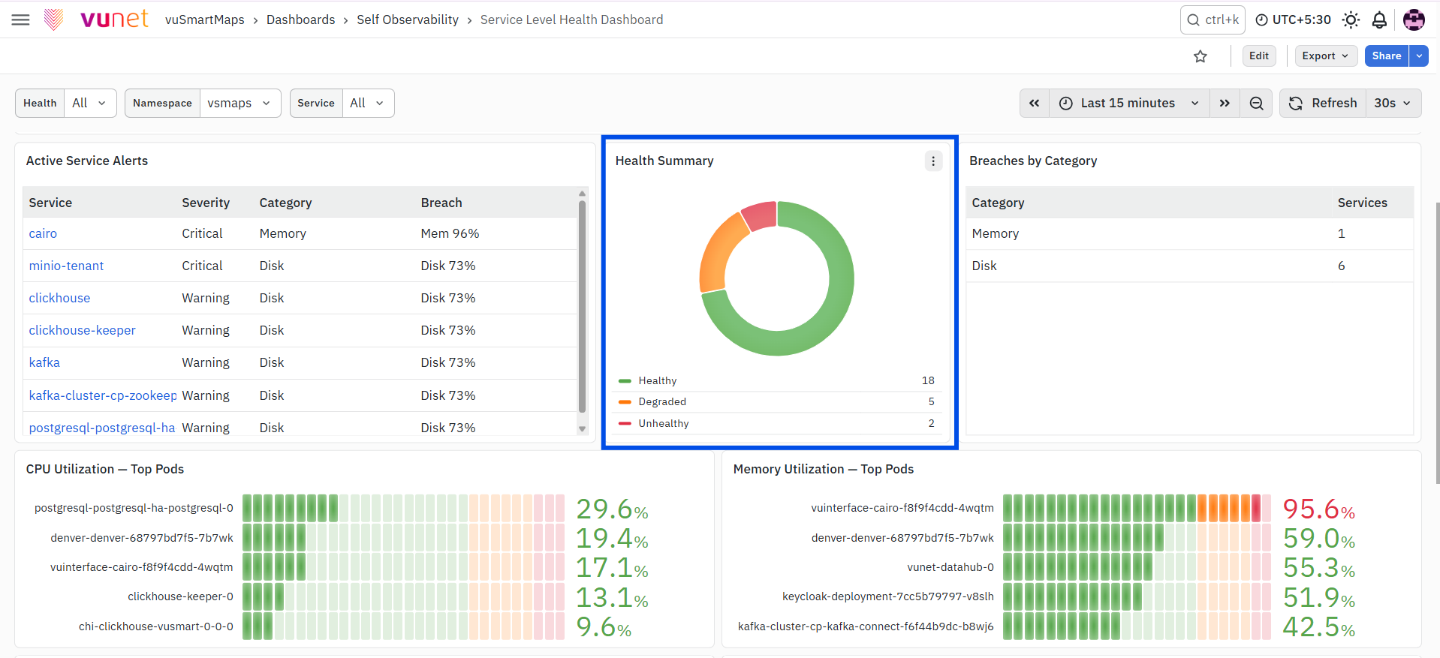The height and width of the screenshot is (658, 1440).
Task: Open notifications bell
Action: click(1379, 20)
